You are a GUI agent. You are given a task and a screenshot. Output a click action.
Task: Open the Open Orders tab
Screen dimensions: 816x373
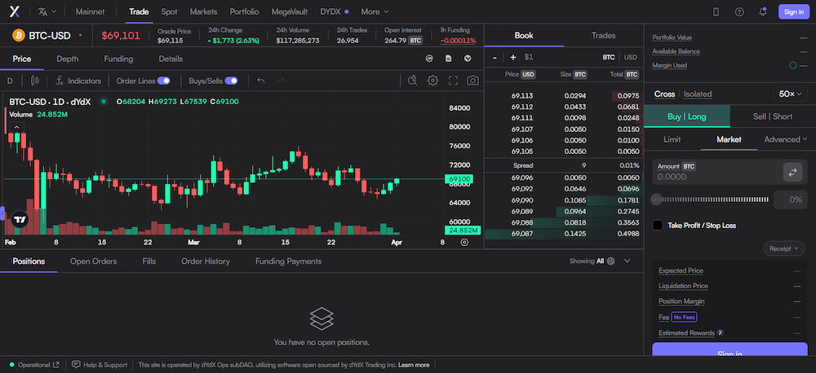click(94, 261)
